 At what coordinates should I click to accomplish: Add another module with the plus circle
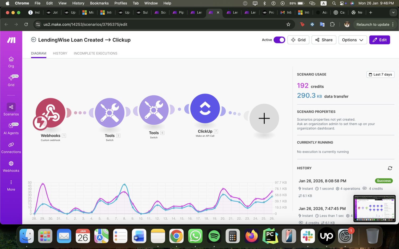264,118
